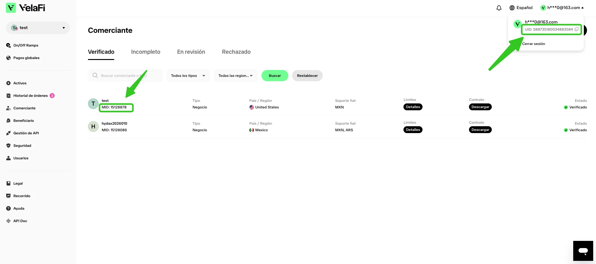Open Beneficiario page
The image size is (596, 264).
pos(23,121)
